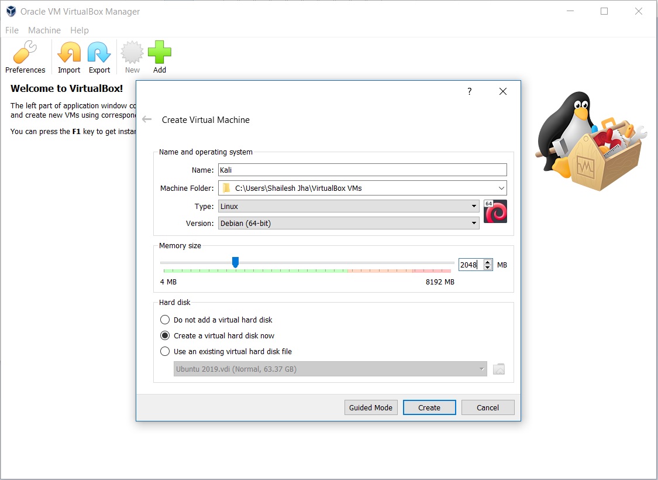Click the dialog help question mark
This screenshot has height=480, width=658.
pos(470,91)
